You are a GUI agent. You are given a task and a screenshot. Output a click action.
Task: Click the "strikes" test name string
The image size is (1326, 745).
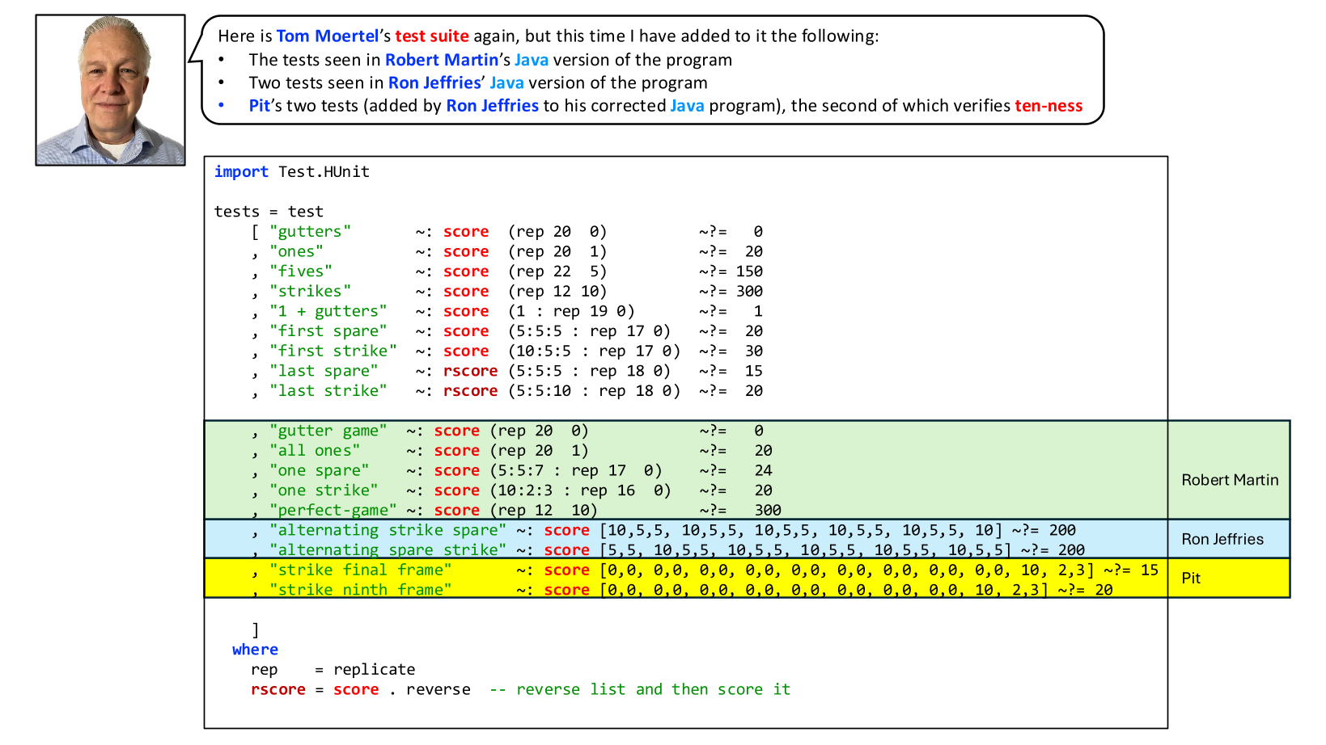coord(311,291)
